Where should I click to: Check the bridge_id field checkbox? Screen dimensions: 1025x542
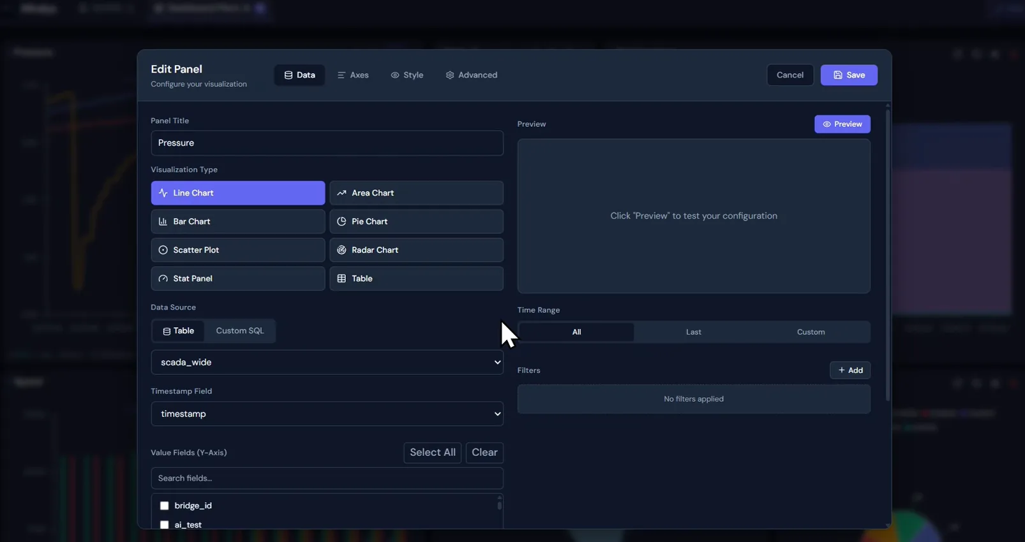click(x=164, y=506)
